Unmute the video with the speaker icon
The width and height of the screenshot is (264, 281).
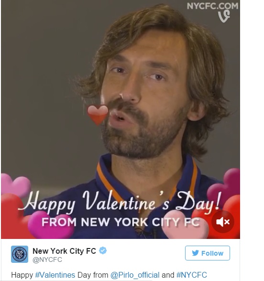pyautogui.click(x=223, y=222)
